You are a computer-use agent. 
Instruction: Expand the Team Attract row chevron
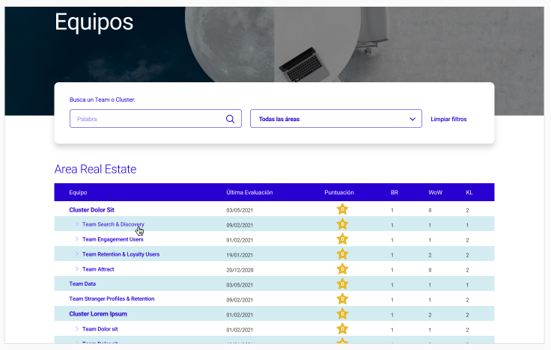(76, 269)
